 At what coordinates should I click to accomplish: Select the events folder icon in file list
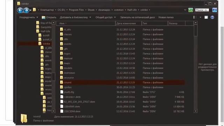(x=62, y=44)
